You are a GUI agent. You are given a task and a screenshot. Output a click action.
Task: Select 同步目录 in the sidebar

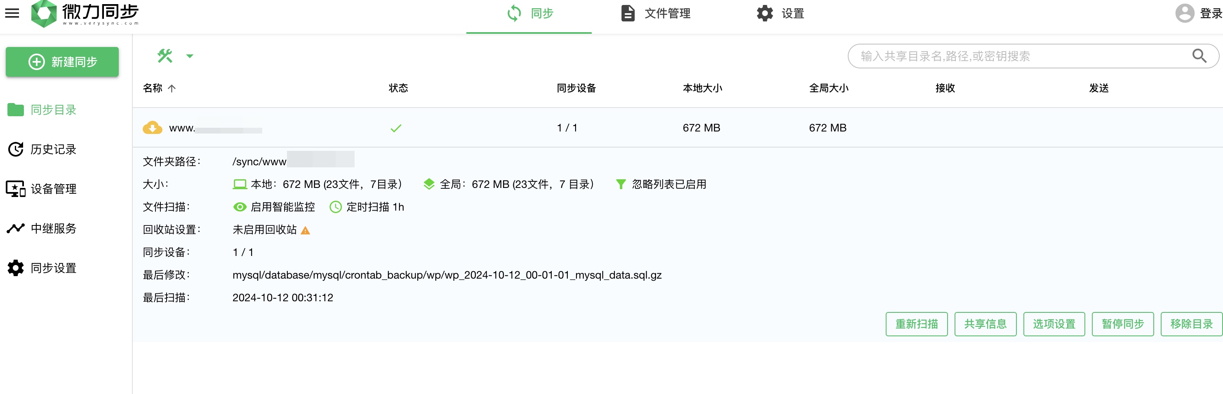[54, 110]
